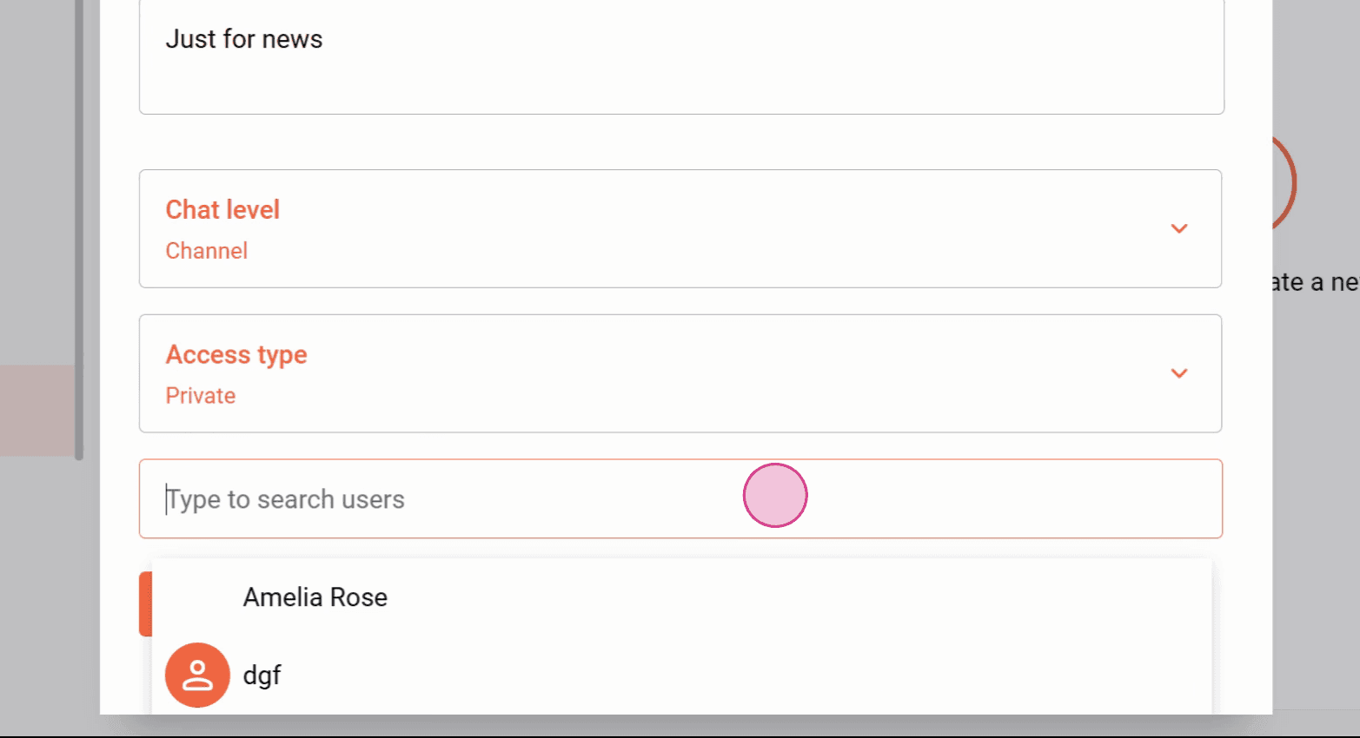Select the dgf user avatar icon
Screen dimensions: 1360x738
coord(197,675)
